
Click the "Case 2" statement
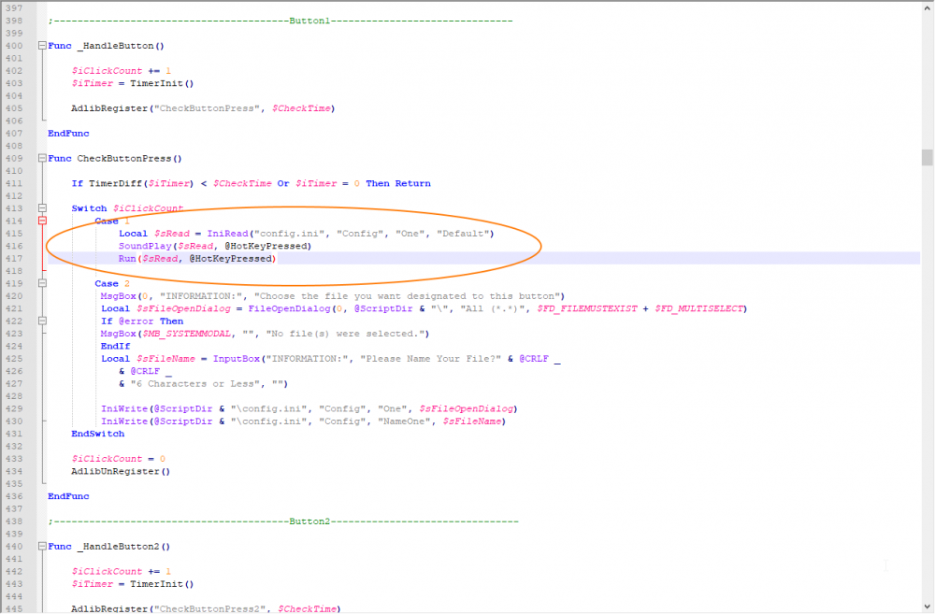(x=112, y=284)
